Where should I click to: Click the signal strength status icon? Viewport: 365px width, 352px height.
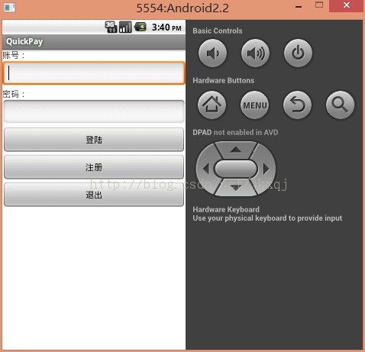(x=125, y=27)
